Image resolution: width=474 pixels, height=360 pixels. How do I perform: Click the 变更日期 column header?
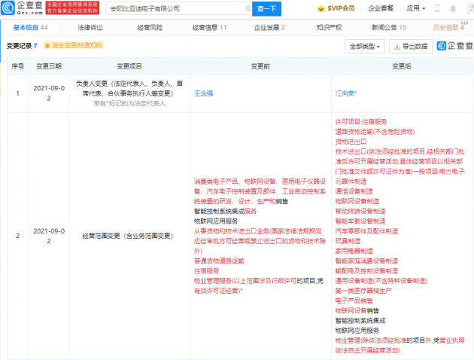pyautogui.click(x=49, y=66)
